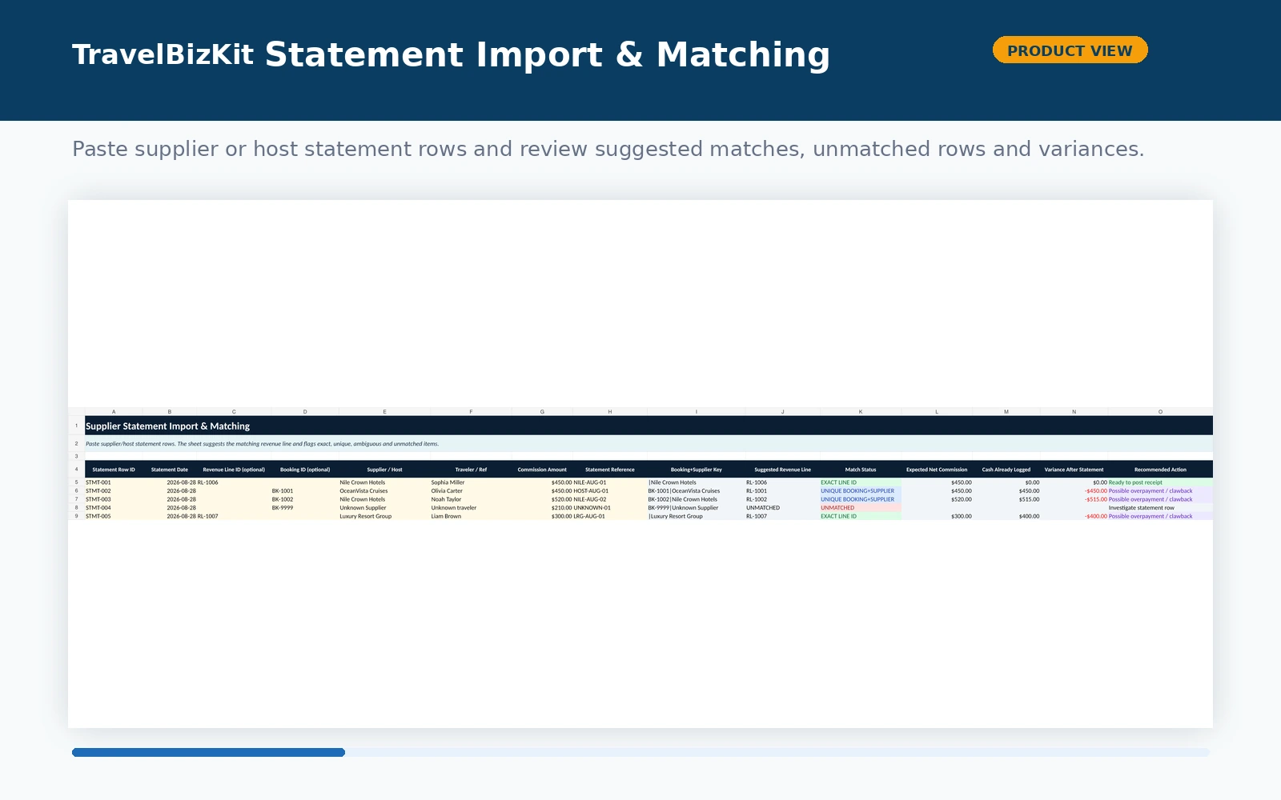The height and width of the screenshot is (800, 1281).
Task: Select row 9 number header
Action: pos(77,516)
